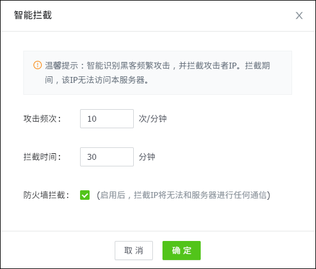This screenshot has height=269, width=316.
Task: Disable the 防火墙拦截 checkbox
Action: click(85, 195)
